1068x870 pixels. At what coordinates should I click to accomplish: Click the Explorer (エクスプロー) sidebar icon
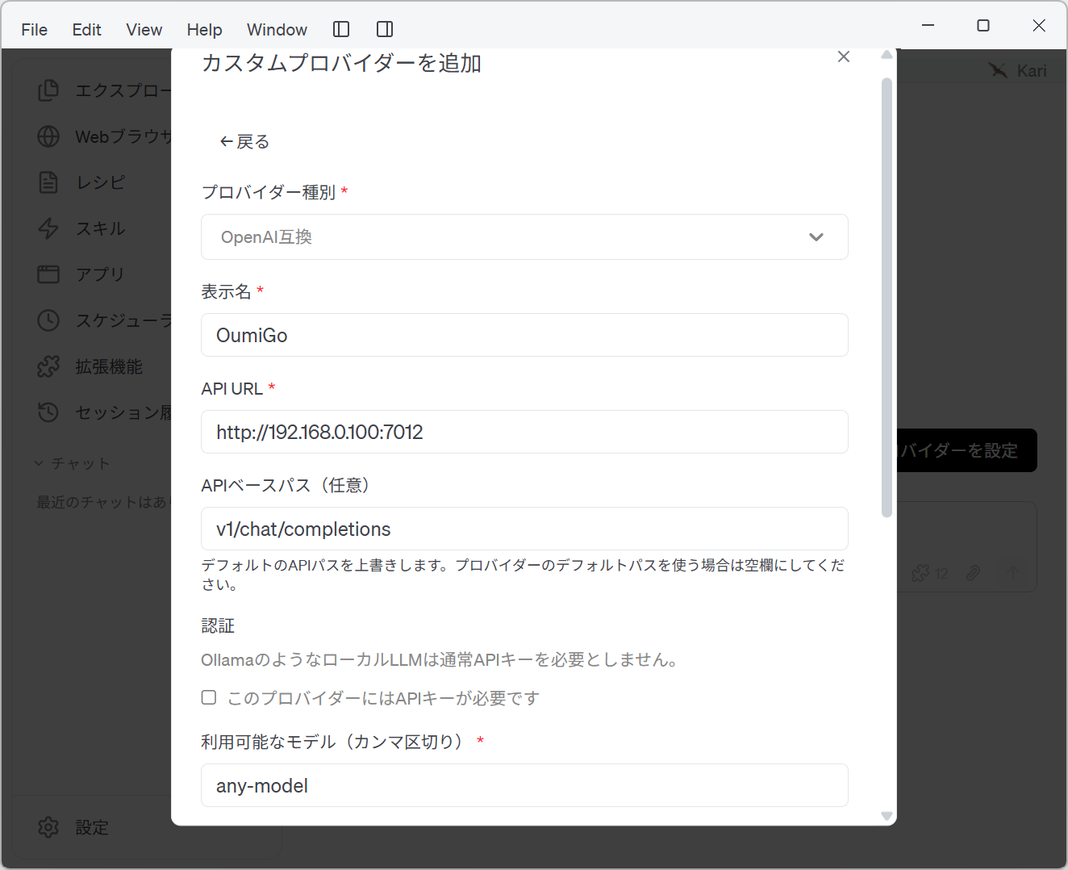coord(48,90)
